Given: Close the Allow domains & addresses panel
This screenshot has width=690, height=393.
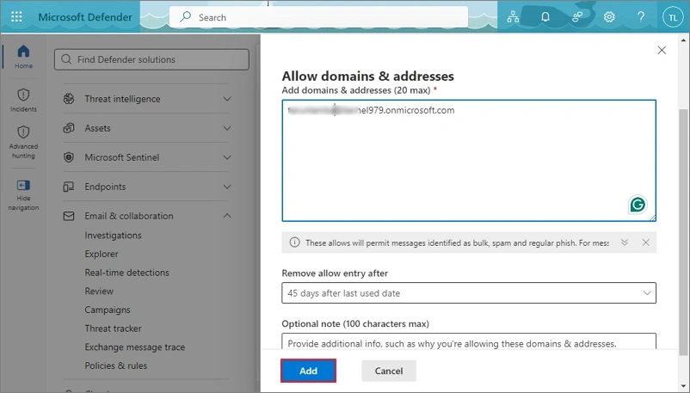Looking at the screenshot, I should click(662, 50).
